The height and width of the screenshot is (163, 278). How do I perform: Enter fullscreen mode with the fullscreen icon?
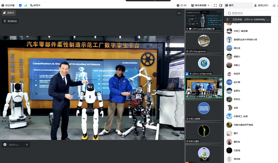point(215,5)
